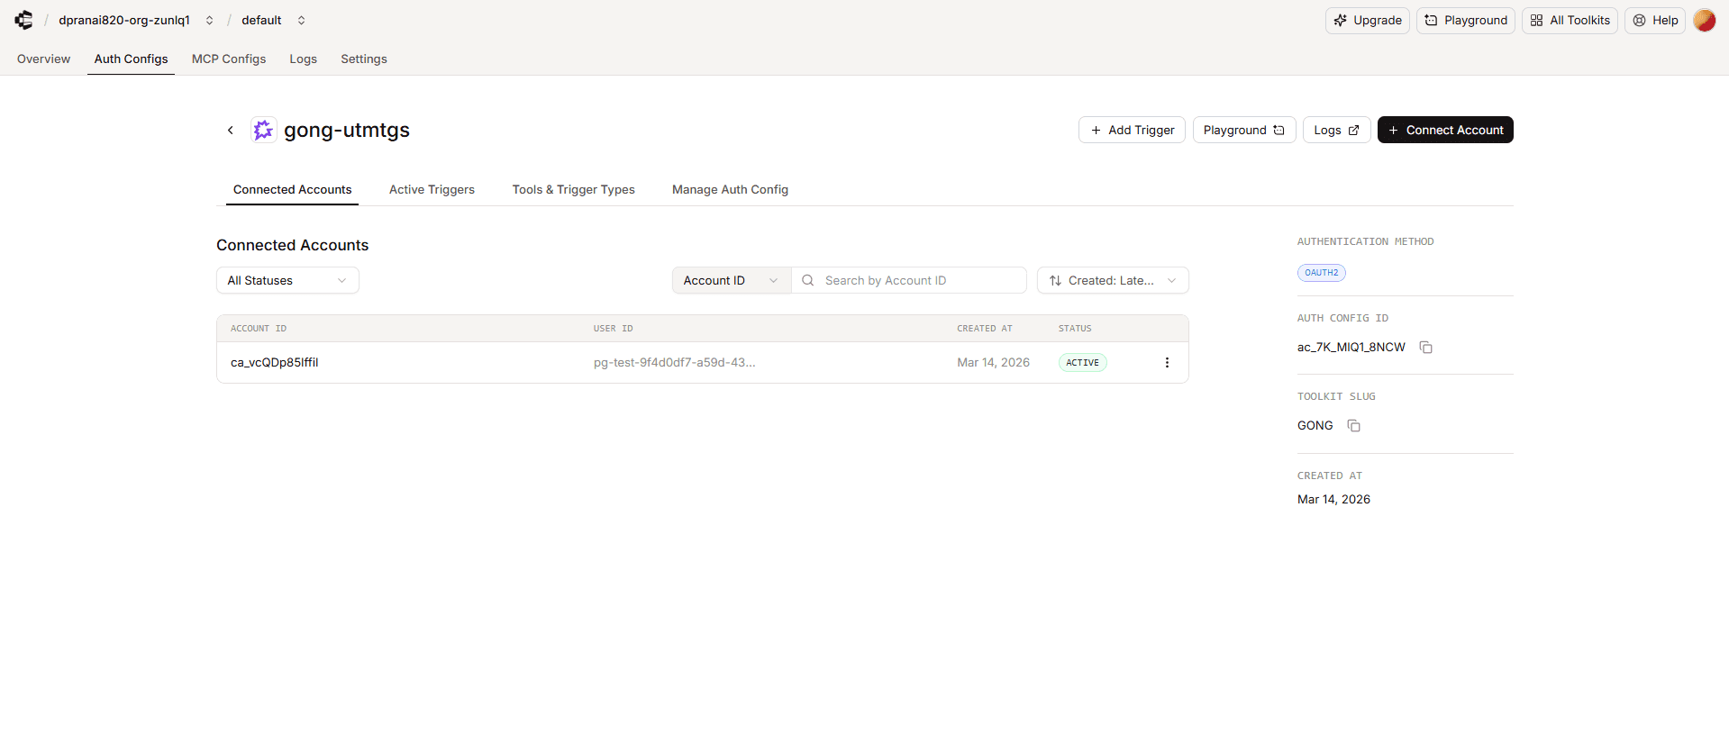Image resolution: width=1729 pixels, height=743 pixels.
Task: Click the gong-utmtgs page title
Action: click(x=347, y=131)
